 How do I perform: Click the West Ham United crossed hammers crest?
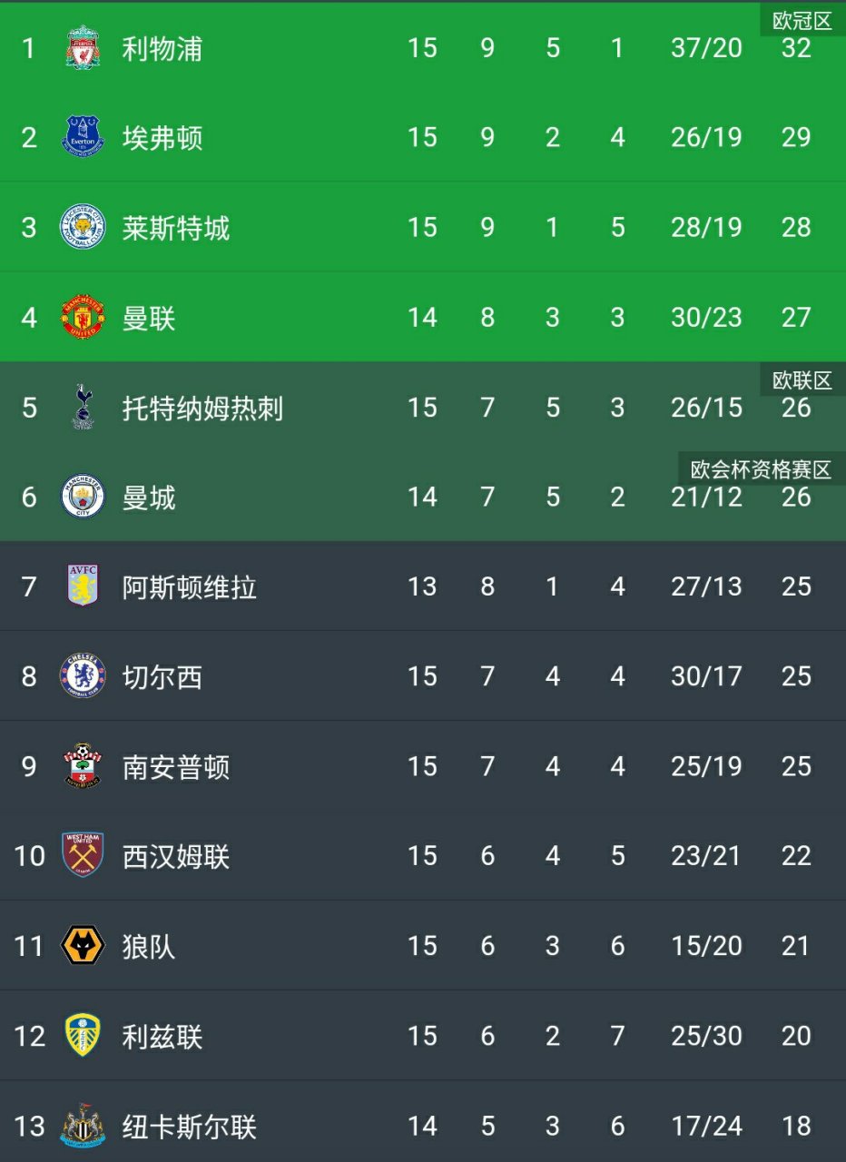tap(83, 856)
